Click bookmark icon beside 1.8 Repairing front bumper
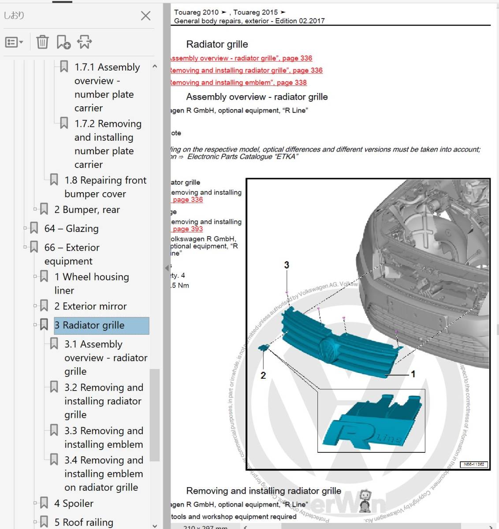 click(x=54, y=179)
